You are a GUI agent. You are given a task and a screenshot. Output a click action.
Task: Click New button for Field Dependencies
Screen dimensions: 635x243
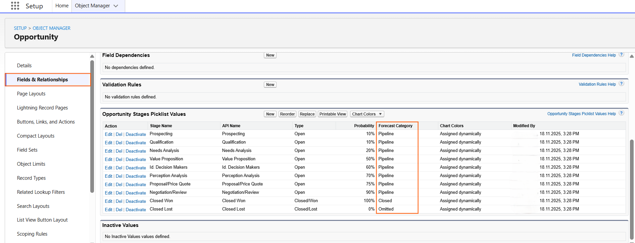point(270,55)
